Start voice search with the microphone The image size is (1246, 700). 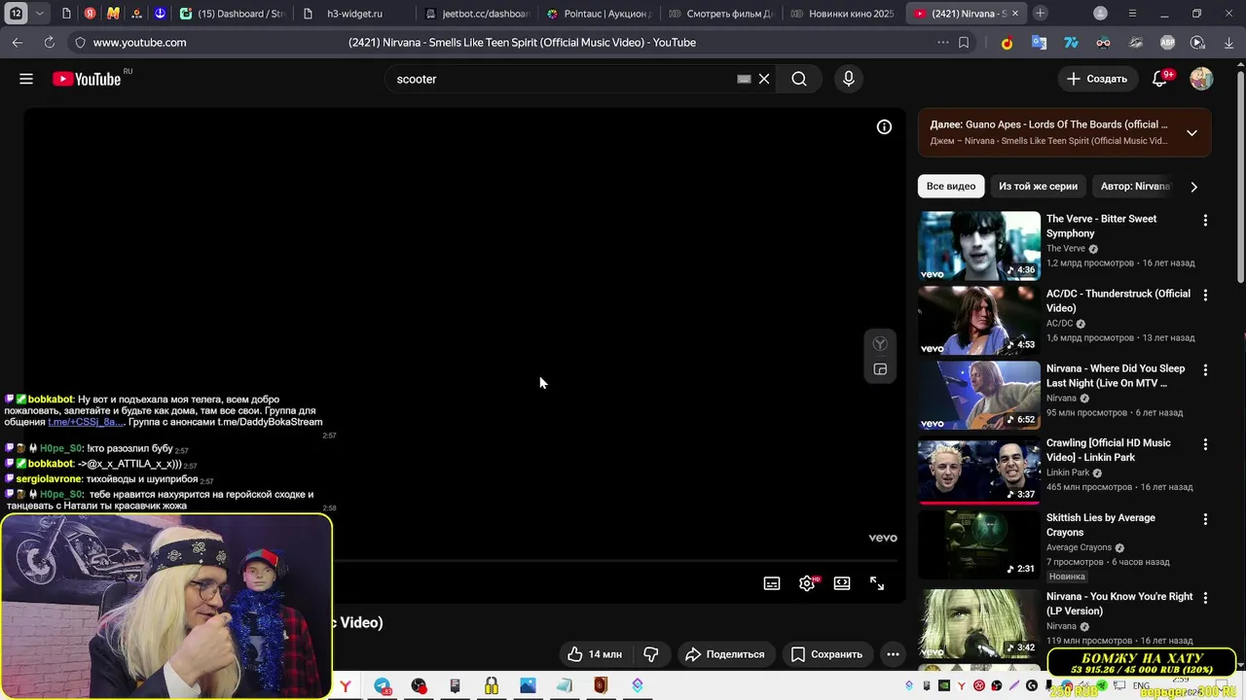click(849, 79)
